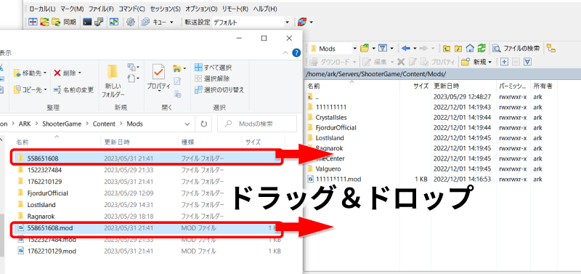Click the 同期 synchronize button in WinSCP
The width and height of the screenshot is (581, 274).
(x=64, y=23)
